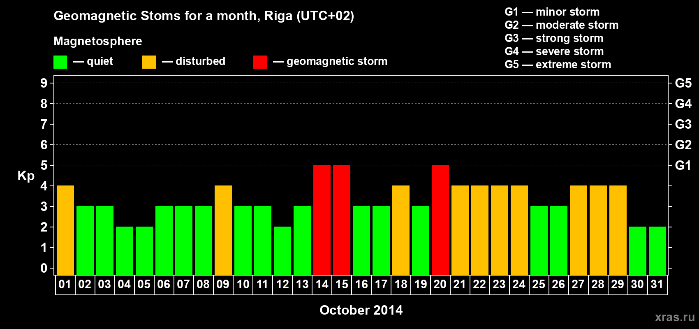This screenshot has width=699, height=329.
Task: Select the orange bar for day 27
Action: (579, 230)
